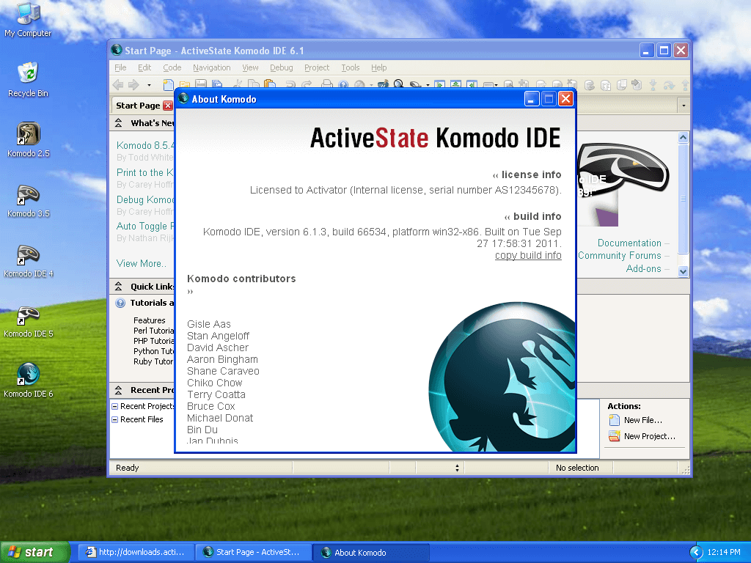This screenshot has width=751, height=563.
Task: Switch to the downloads.acti... browser taskbar item
Action: pos(136,552)
